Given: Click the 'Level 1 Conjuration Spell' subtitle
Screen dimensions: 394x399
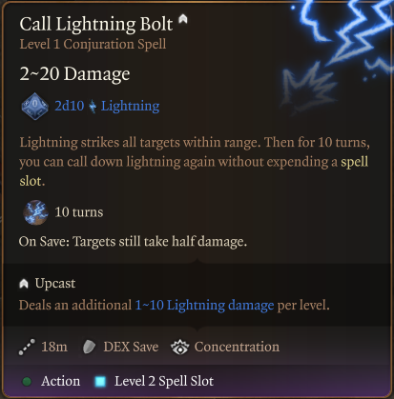Looking at the screenshot, I should click(x=93, y=44).
